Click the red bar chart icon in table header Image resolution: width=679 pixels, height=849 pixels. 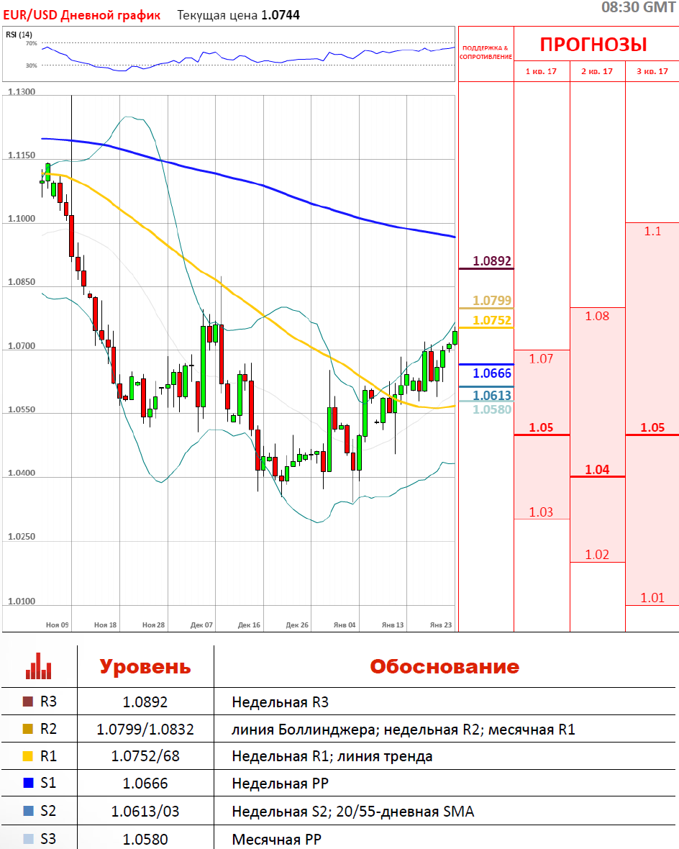pos(39,666)
